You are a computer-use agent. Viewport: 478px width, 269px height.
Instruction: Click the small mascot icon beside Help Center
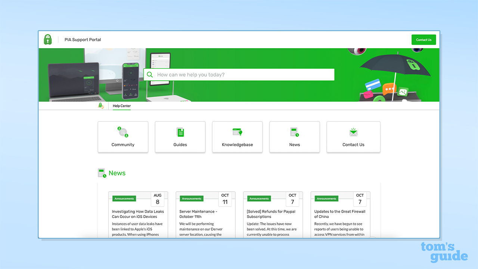[101, 105]
